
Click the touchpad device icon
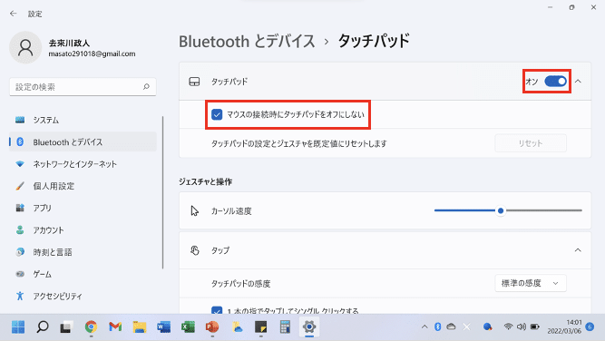[194, 82]
